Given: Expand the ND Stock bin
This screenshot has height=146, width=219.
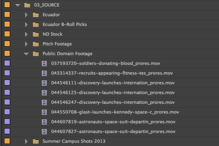Looking at the screenshot, I should [26, 34].
